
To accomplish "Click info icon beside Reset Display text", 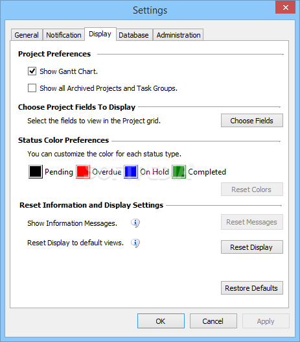I will [135, 243].
